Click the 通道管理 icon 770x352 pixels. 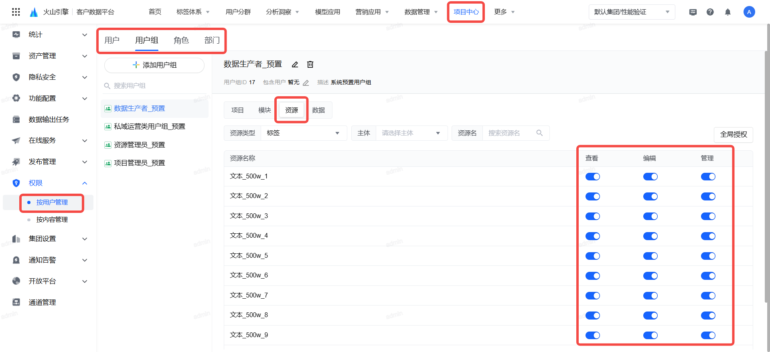(16, 302)
